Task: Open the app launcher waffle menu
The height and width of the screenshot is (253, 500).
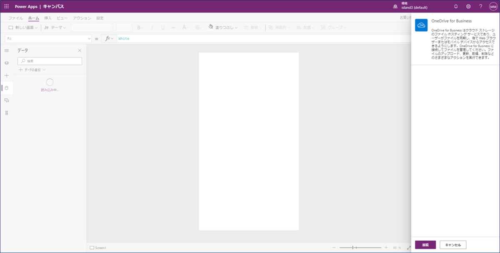Action: point(6,7)
